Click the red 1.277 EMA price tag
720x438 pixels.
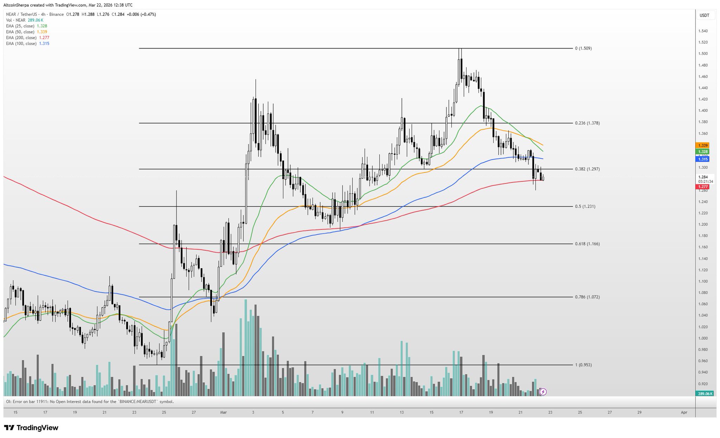point(703,187)
